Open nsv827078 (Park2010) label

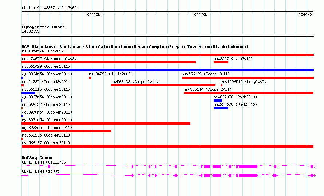point(235,97)
